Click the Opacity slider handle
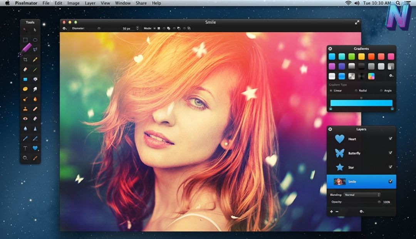This screenshot has width=416, height=239. [379, 202]
